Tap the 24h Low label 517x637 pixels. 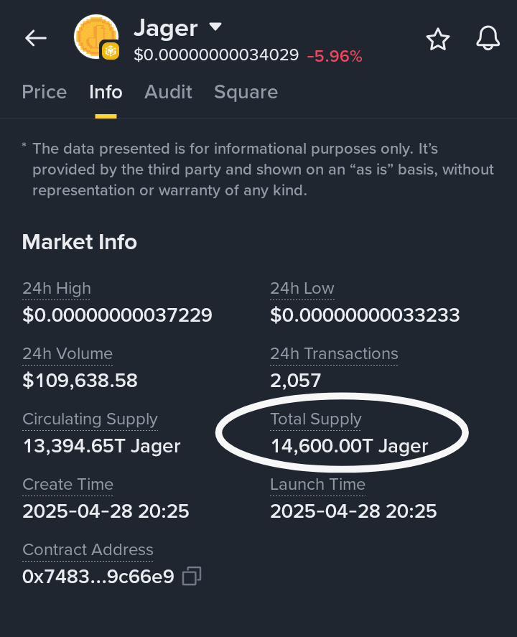pos(302,289)
